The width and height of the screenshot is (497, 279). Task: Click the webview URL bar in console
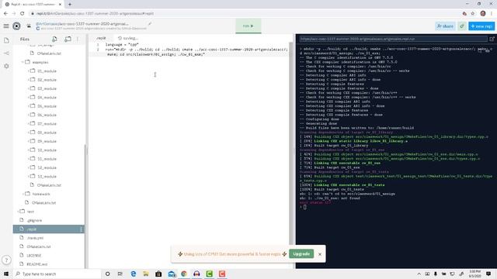(394, 39)
